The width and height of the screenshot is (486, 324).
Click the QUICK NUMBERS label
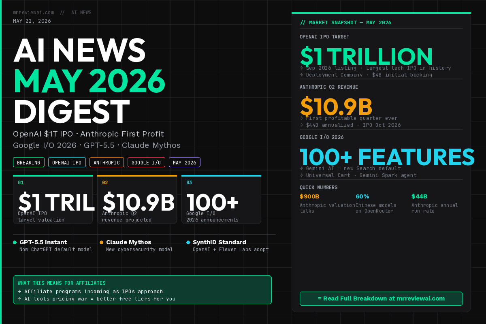click(x=319, y=188)
